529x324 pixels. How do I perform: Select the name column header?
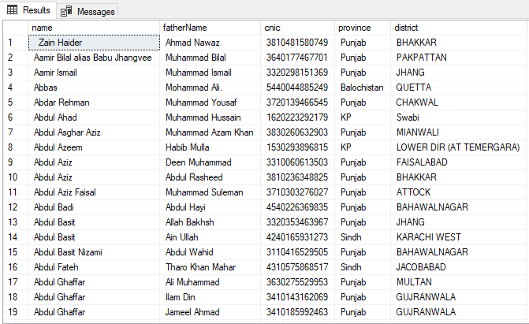point(94,28)
